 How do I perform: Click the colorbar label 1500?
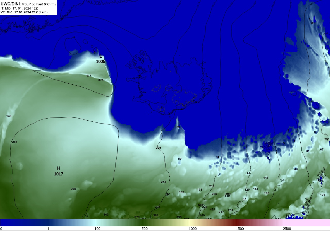pyautogui.click(x=240, y=229)
